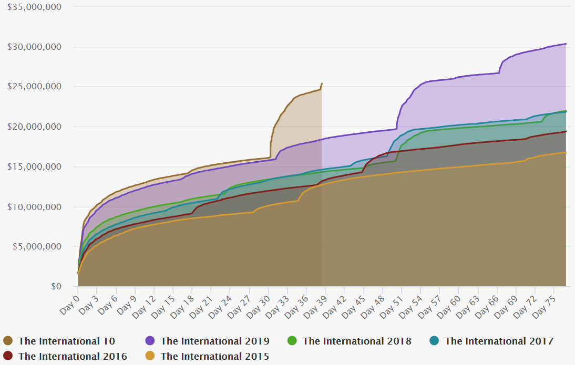This screenshot has height=365, width=575.
Task: Click the green The International 2018 legend dot
Action: [292, 341]
